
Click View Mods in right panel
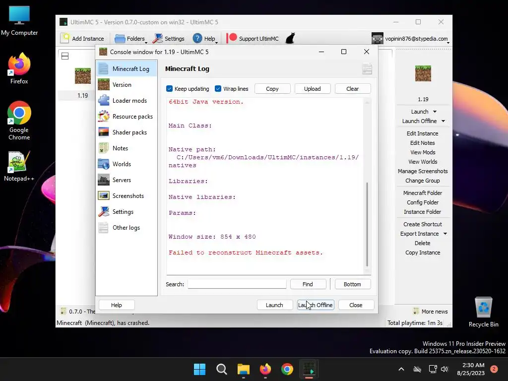coord(423,152)
